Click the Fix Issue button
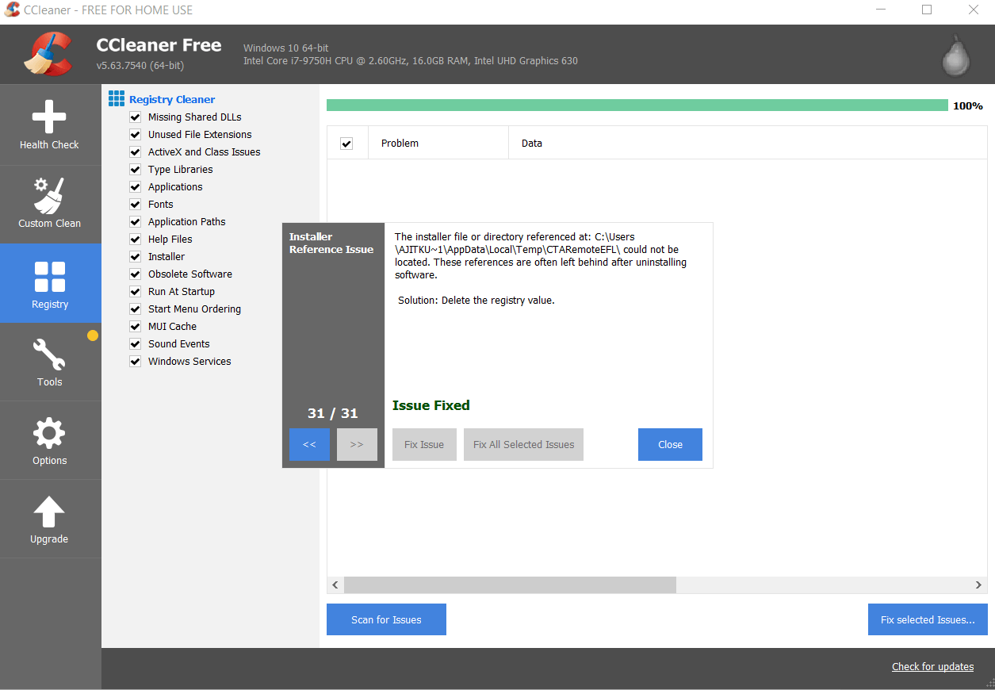Screen dimensions: 995x690 point(424,444)
